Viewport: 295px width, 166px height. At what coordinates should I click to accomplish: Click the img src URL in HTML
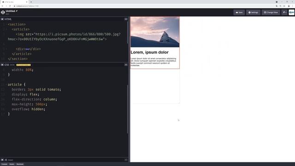tap(64, 37)
